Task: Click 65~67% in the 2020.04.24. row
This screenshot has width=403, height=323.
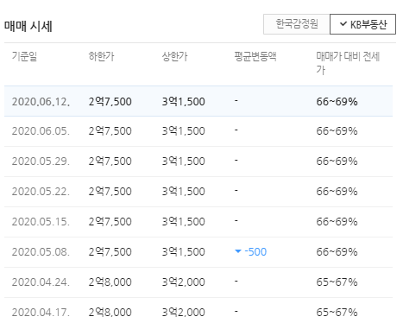Action: 337,282
